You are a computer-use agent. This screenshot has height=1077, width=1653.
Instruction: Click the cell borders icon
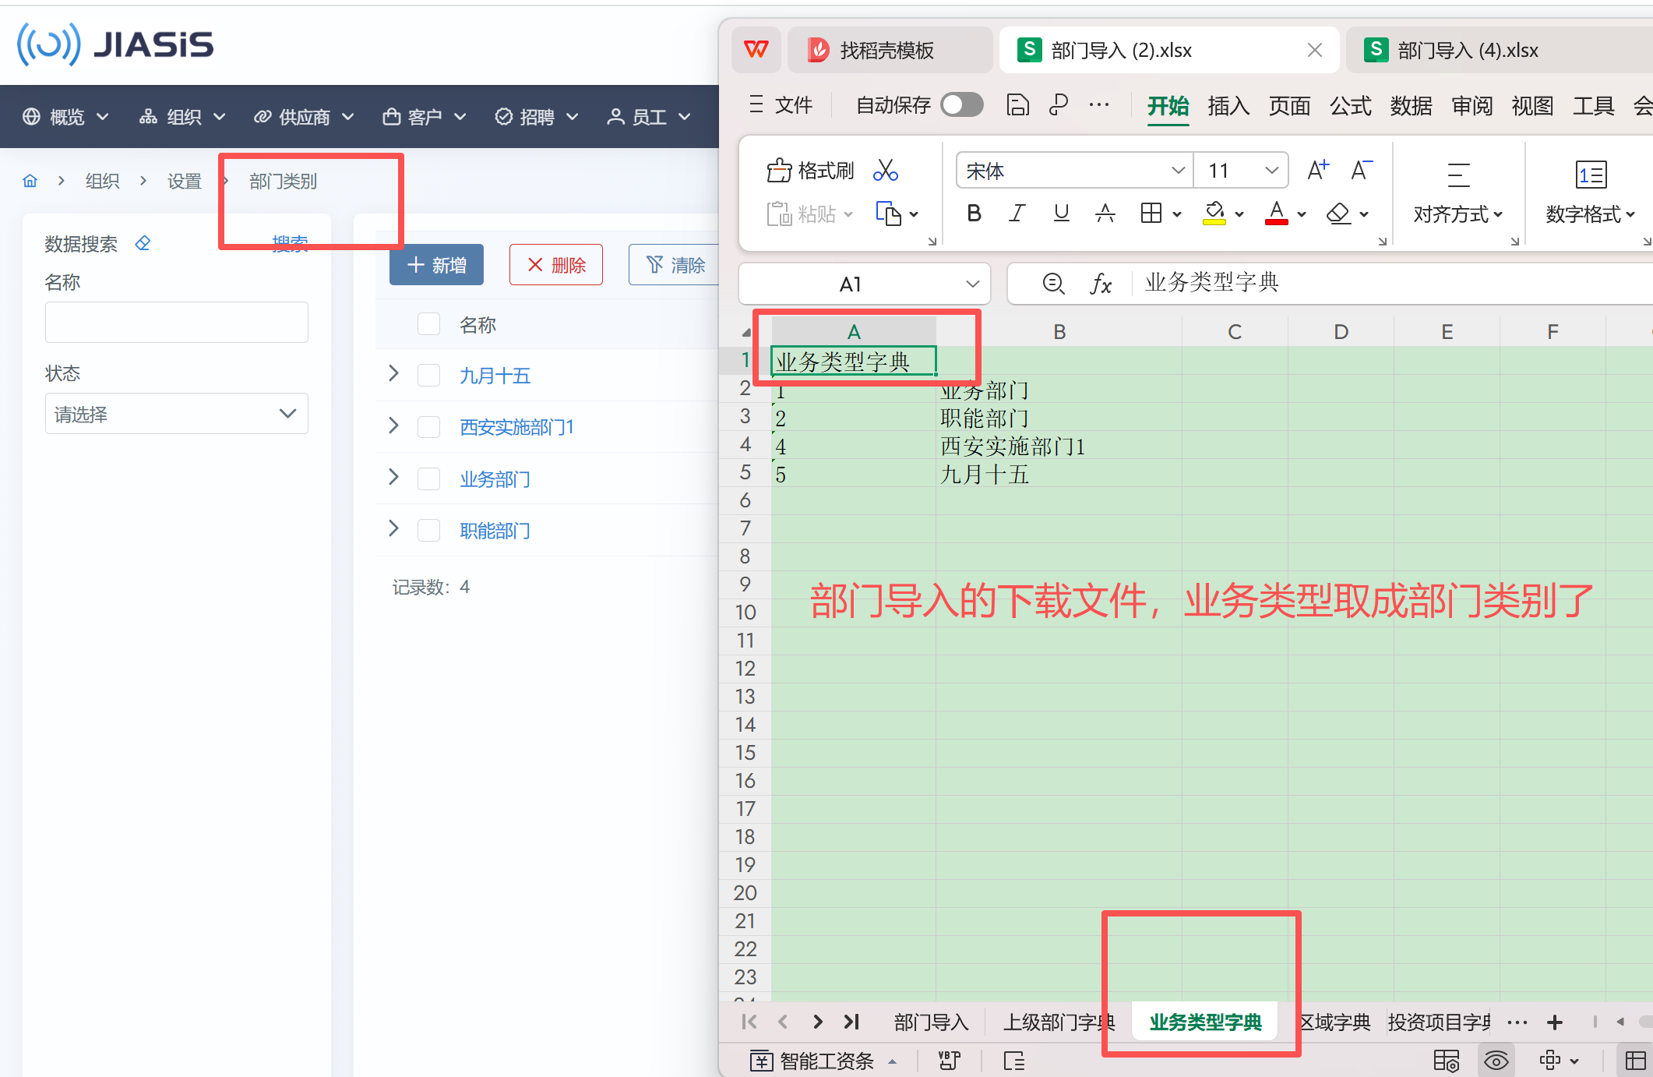click(1151, 214)
